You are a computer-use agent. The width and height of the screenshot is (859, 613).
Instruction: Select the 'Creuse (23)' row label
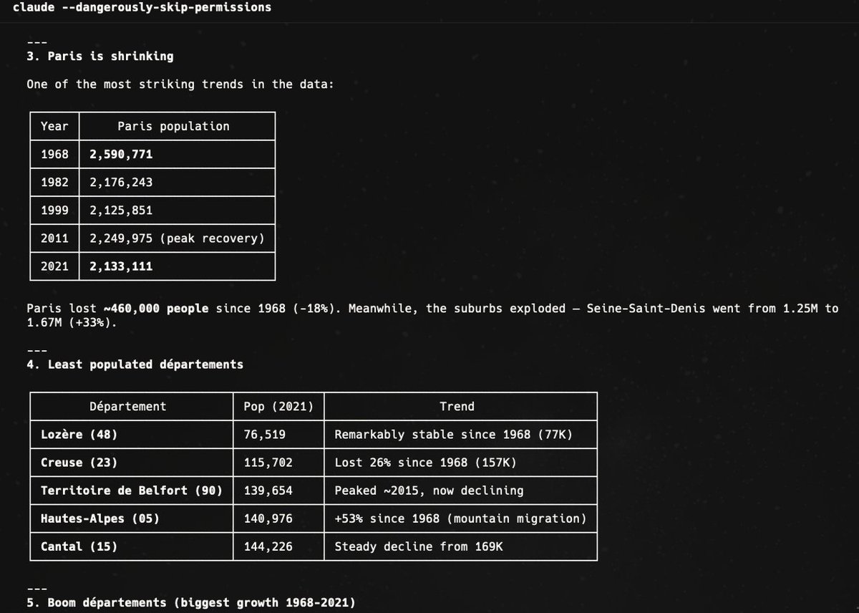[79, 462]
